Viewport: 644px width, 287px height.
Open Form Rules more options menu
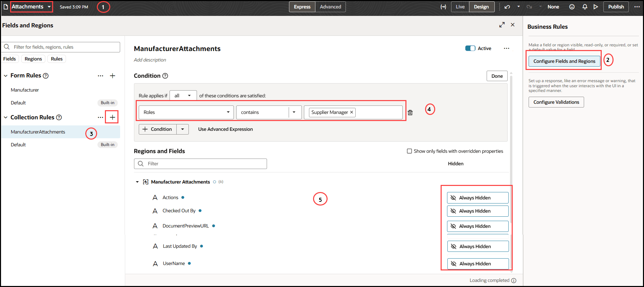coord(101,76)
